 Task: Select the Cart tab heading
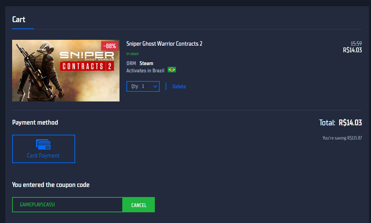(19, 19)
